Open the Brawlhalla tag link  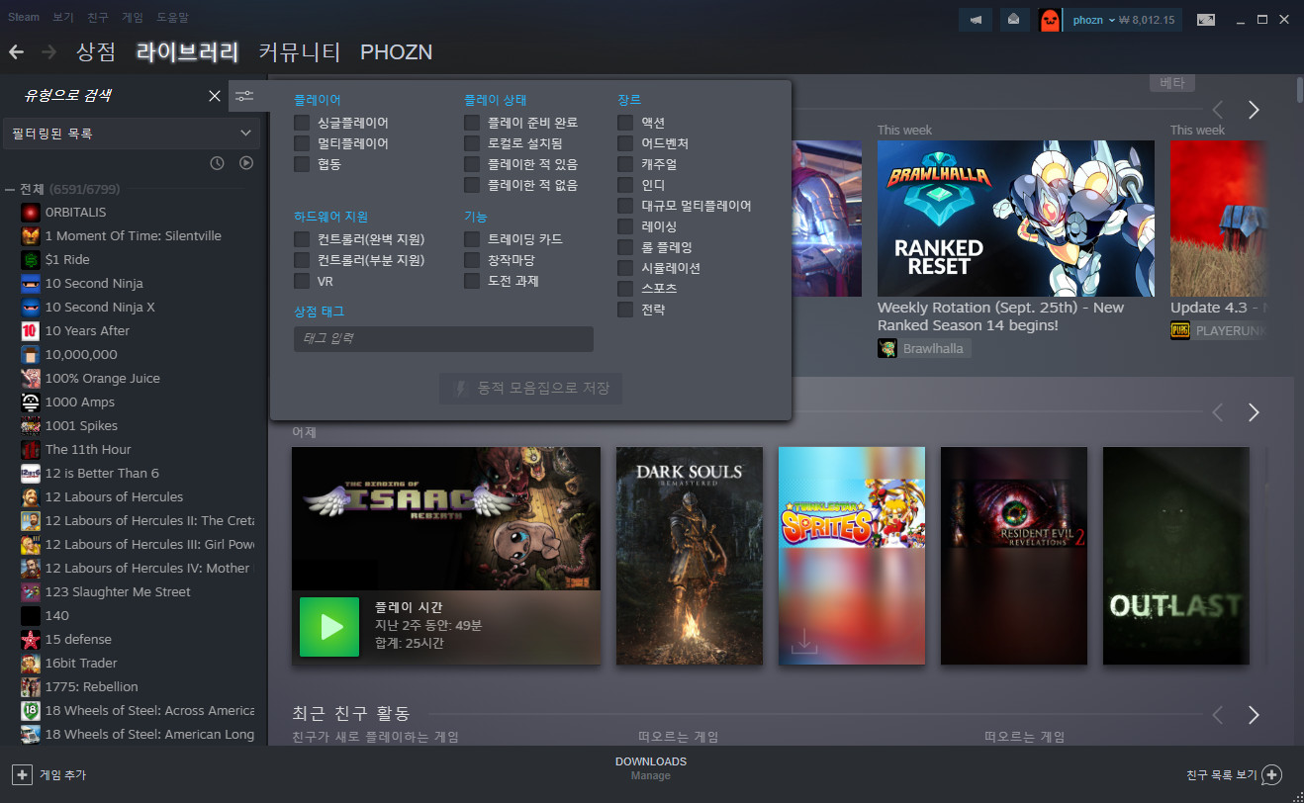pyautogui.click(x=933, y=348)
